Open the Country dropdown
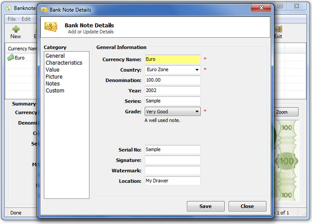 tap(197, 70)
